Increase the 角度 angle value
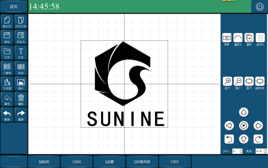The height and width of the screenshot is (168, 268). click(x=265, y=150)
